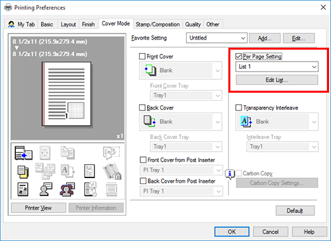Screen dimensions: 331x241
Task: Click the page preview thumbnail
Action: 67,94
